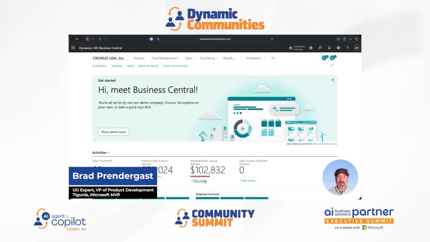
Task: Click See more under Overdue Purch. Invoice Amount
Action: pos(199,181)
